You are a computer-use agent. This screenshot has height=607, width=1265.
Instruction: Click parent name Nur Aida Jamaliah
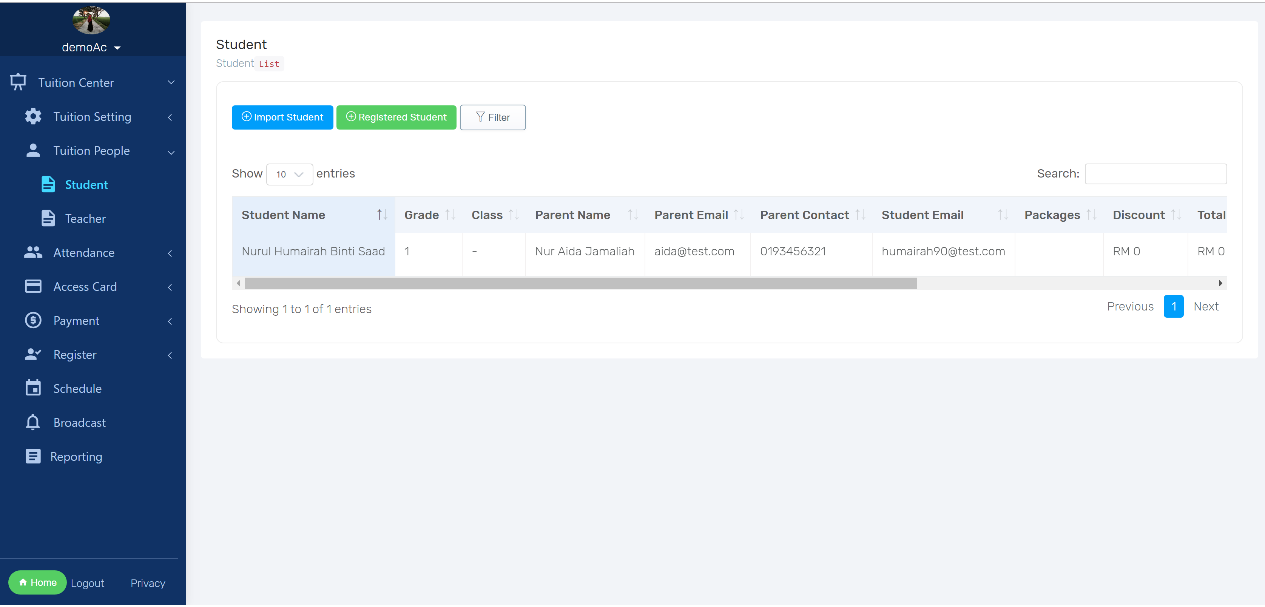click(585, 252)
